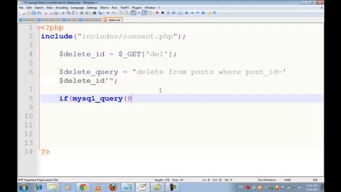Toggle synchronize vertical scrolling
This screenshot has height=192, width=341.
[x=120, y=13]
